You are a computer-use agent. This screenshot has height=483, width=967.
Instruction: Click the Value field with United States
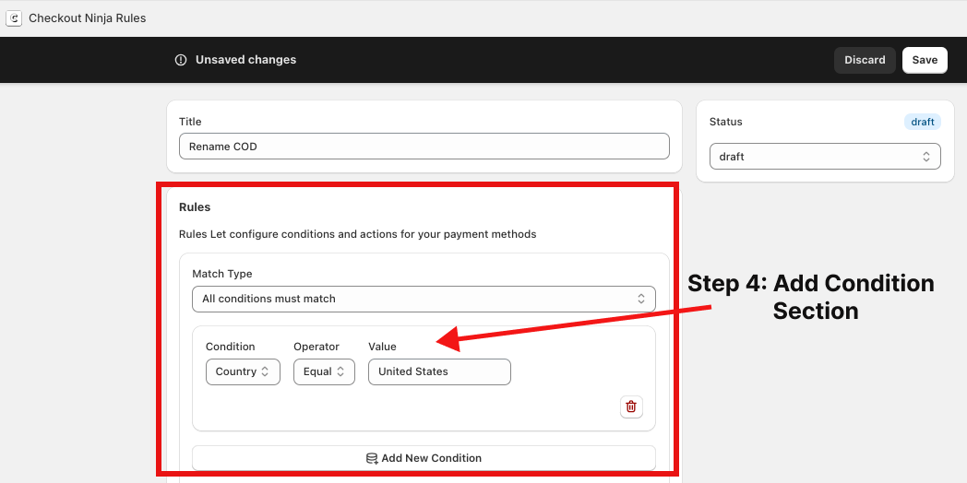click(439, 371)
